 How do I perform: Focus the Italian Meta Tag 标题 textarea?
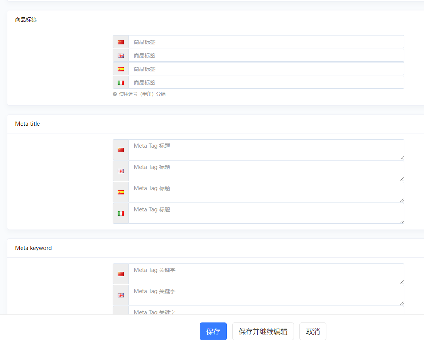coord(266,214)
